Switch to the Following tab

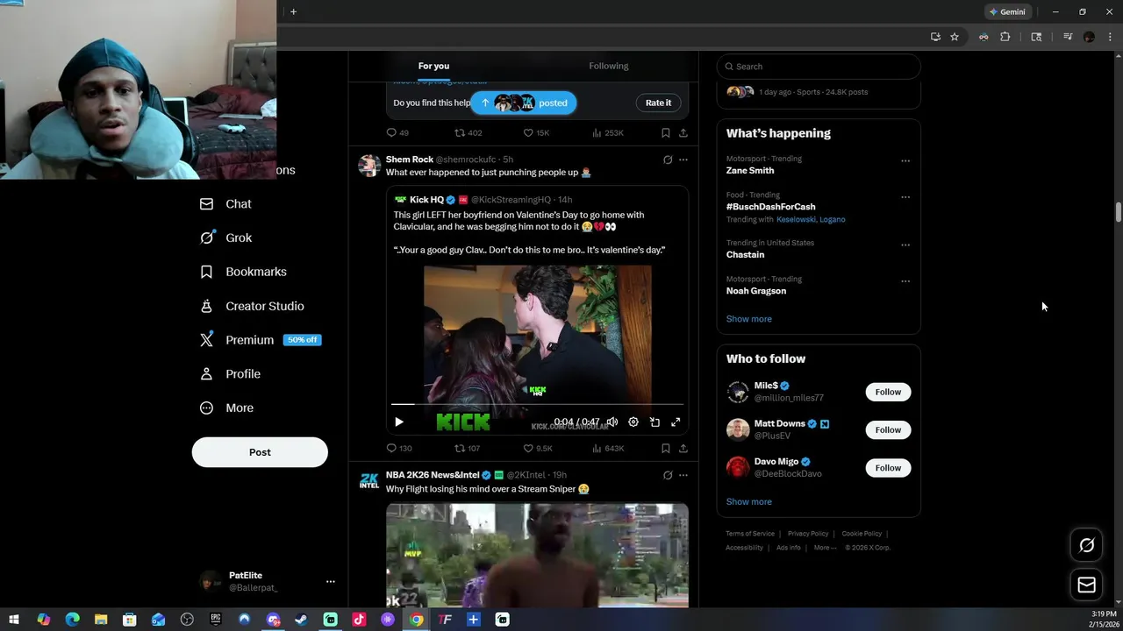coord(608,66)
